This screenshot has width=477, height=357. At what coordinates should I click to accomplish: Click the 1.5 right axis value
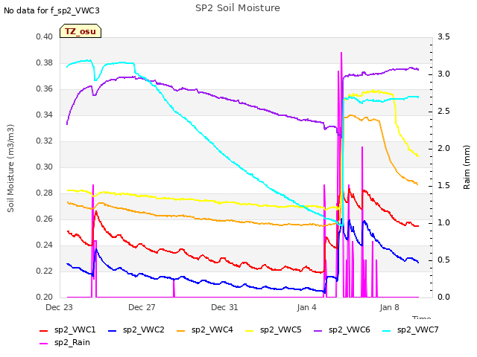pos(444,185)
